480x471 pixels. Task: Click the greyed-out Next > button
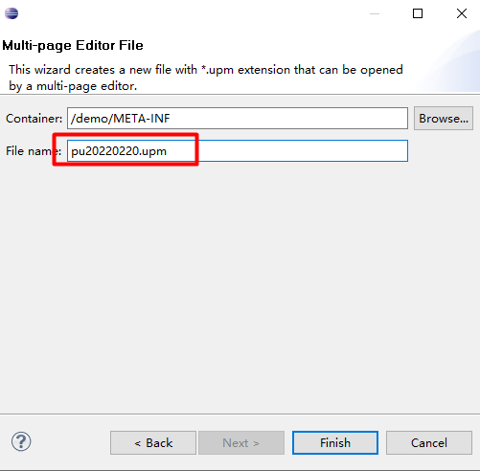(x=241, y=442)
